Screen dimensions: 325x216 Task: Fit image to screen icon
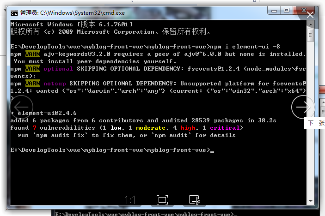[x=162, y=200]
